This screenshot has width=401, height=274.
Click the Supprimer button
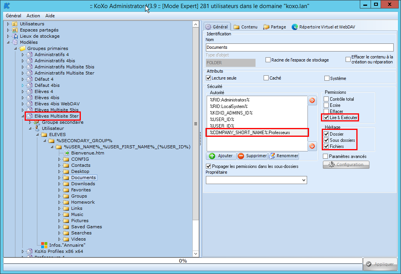[x=252, y=156]
